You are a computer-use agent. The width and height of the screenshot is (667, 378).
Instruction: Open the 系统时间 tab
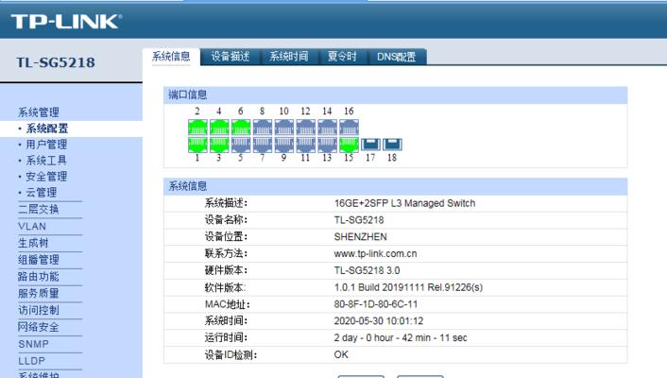[x=289, y=57]
